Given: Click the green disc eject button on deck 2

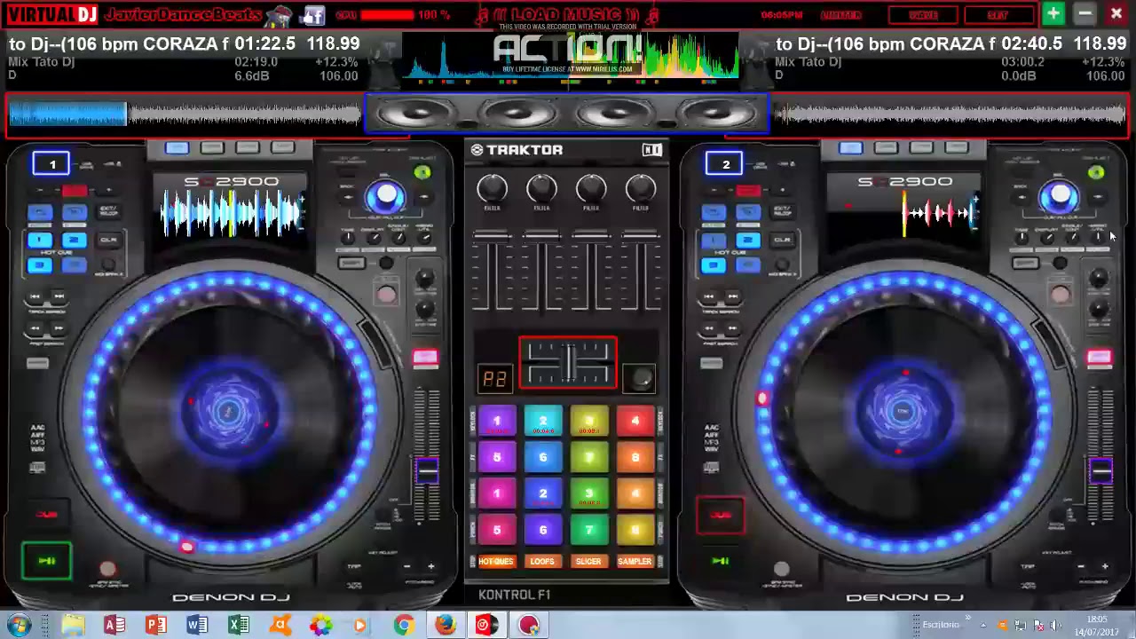Looking at the screenshot, I should click(1095, 173).
